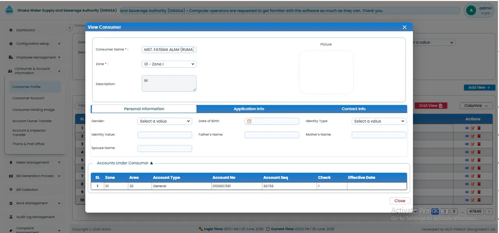View row 3 using the eye icon
The height and width of the screenshot is (233, 499).
(467, 144)
